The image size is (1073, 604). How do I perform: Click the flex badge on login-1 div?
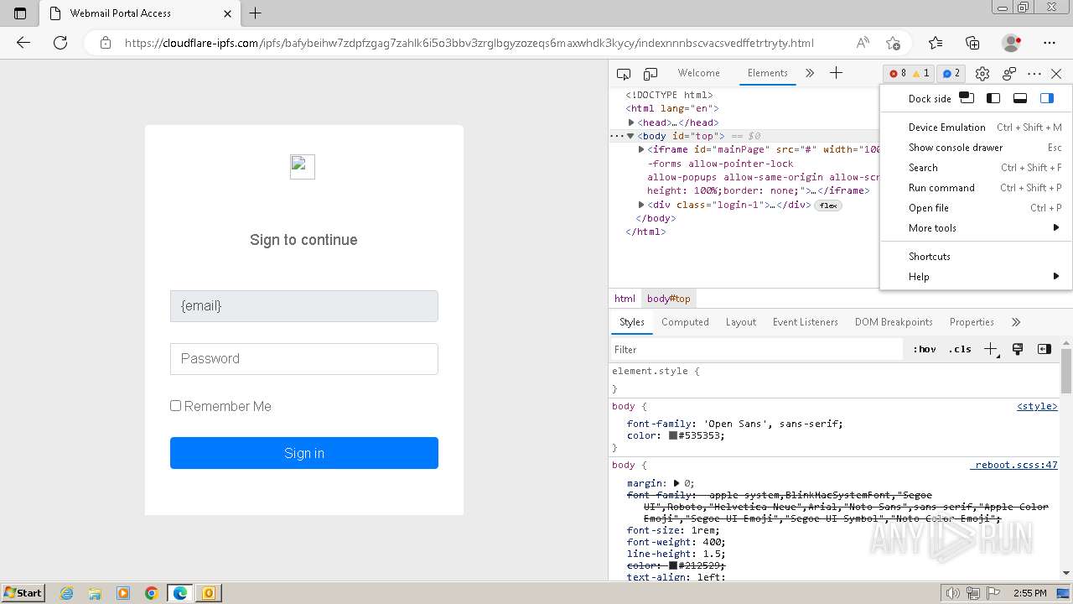828,206
